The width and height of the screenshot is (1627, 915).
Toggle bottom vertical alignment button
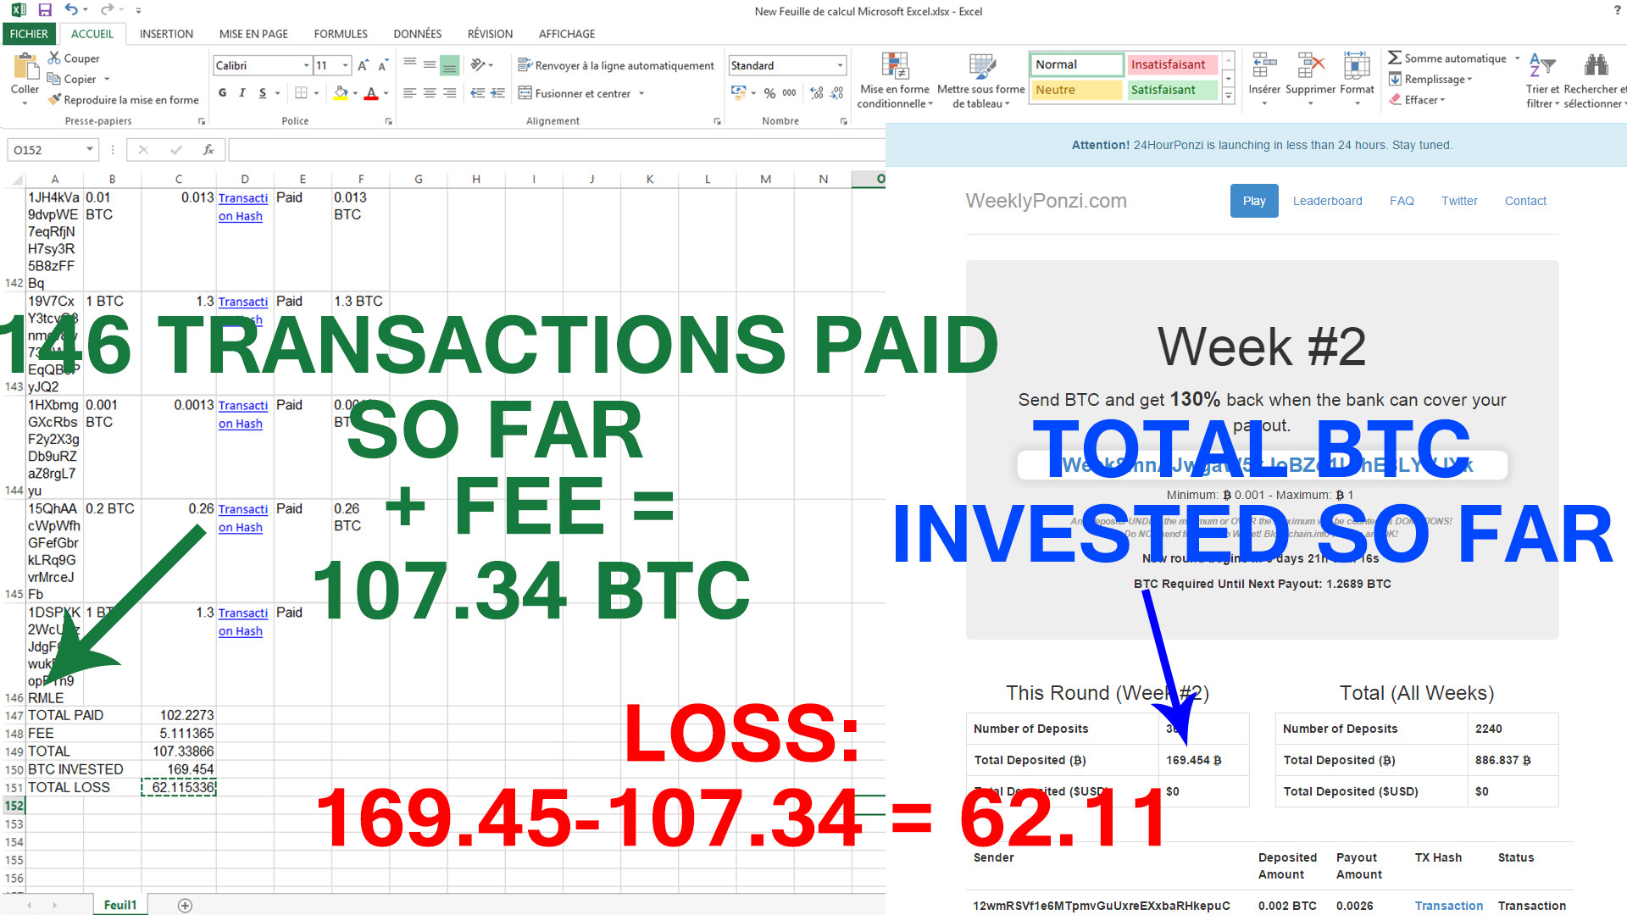point(450,65)
